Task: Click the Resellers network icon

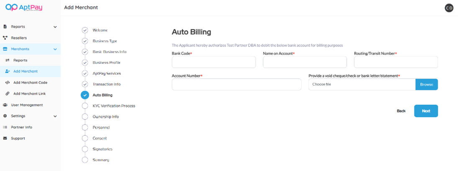Action: click(x=5, y=38)
